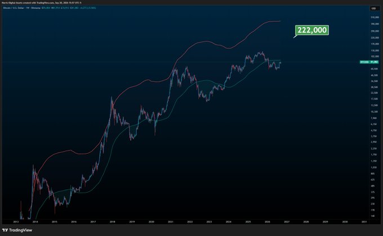Image resolution: width=383 pixels, height=236 pixels.
Task: Click the USD currency button on price axis
Action: pyautogui.click(x=374, y=8)
